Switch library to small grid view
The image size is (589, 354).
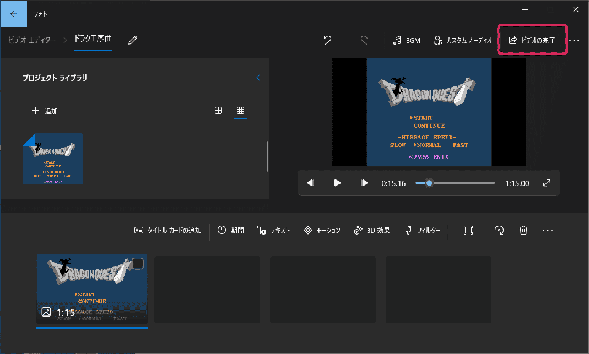point(240,110)
